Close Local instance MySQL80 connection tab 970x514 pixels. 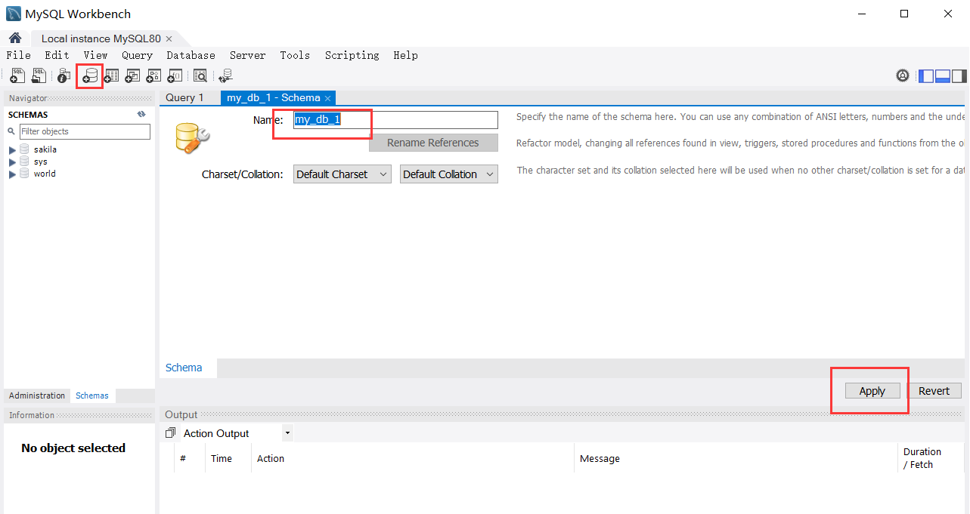[169, 38]
